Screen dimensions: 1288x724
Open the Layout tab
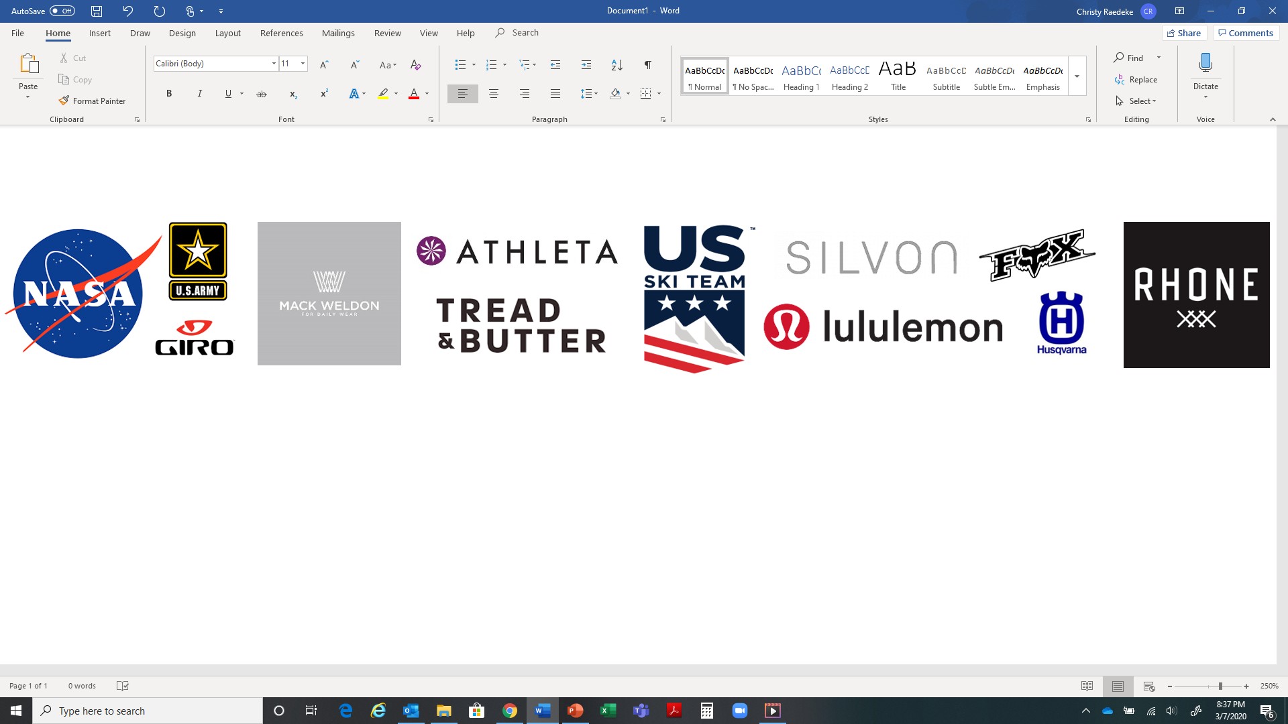pos(228,33)
